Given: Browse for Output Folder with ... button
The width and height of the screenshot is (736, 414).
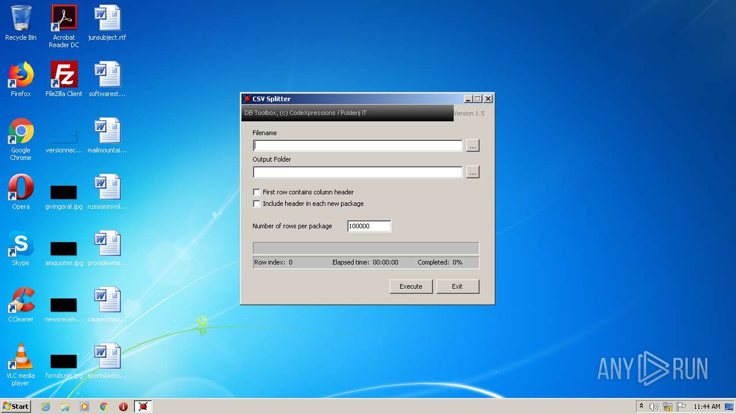Looking at the screenshot, I should 473,172.
